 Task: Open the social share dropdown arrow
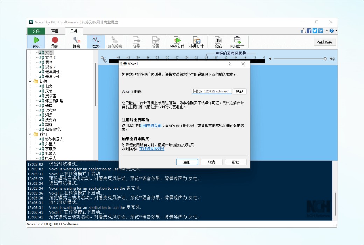tap(327, 31)
